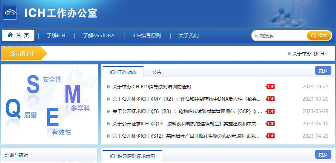
Task: Click the ICH工作办公室 site title
Action: (61, 13)
